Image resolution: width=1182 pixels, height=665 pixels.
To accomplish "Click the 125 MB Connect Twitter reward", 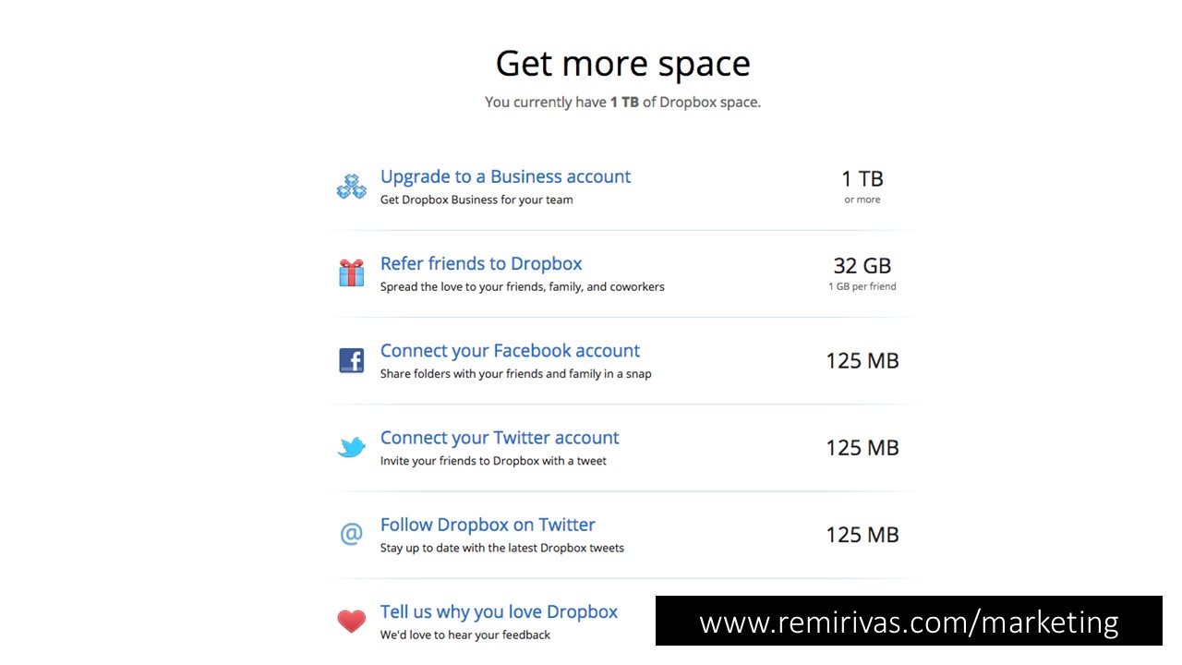I will (x=862, y=447).
